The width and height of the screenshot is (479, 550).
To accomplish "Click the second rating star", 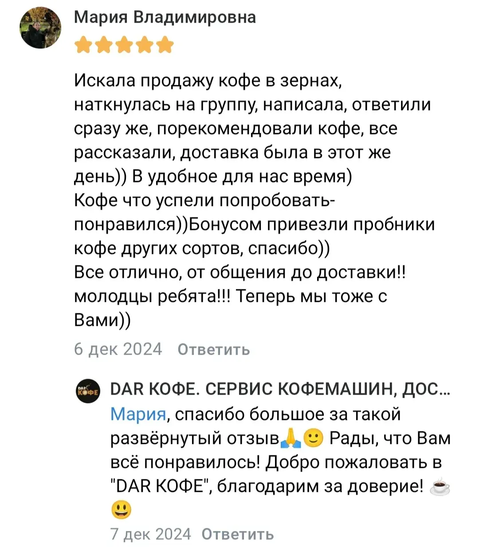I will tap(104, 45).
